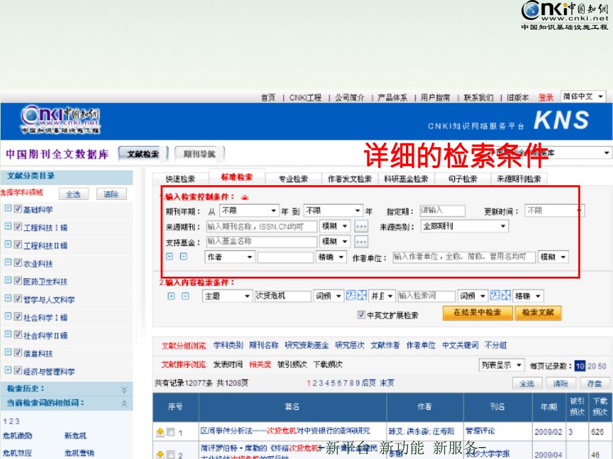Expand 医药卫生科技 category tree icon

coord(8,280)
